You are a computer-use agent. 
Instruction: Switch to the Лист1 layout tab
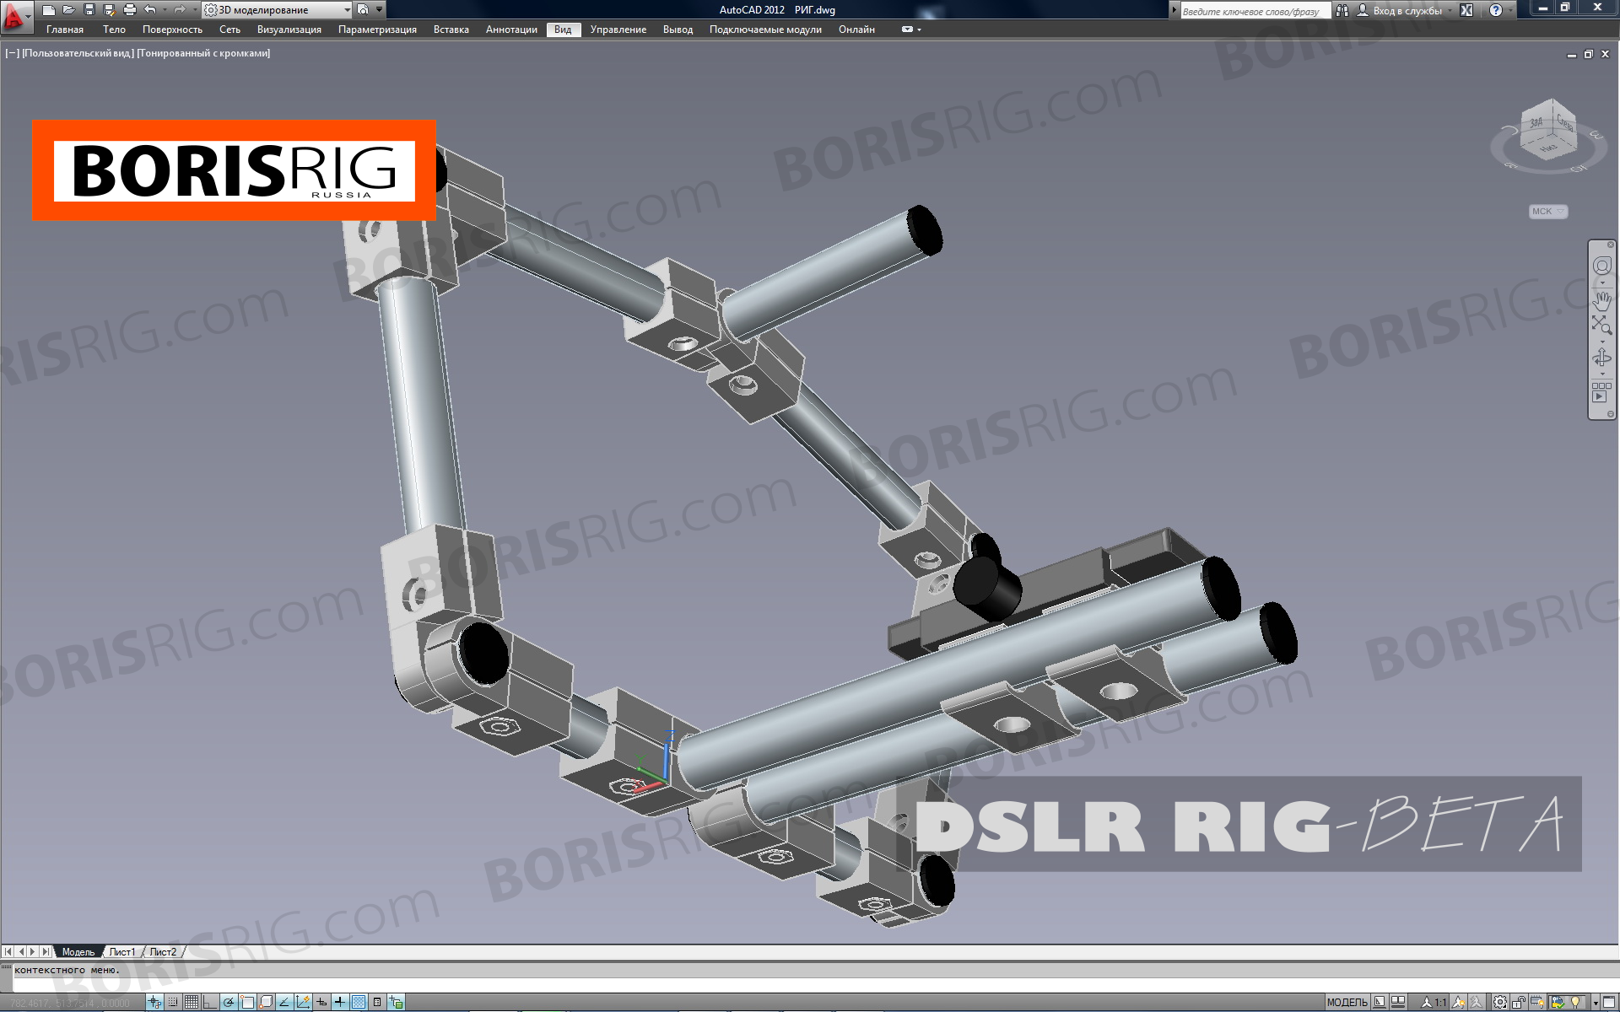pyautogui.click(x=121, y=952)
